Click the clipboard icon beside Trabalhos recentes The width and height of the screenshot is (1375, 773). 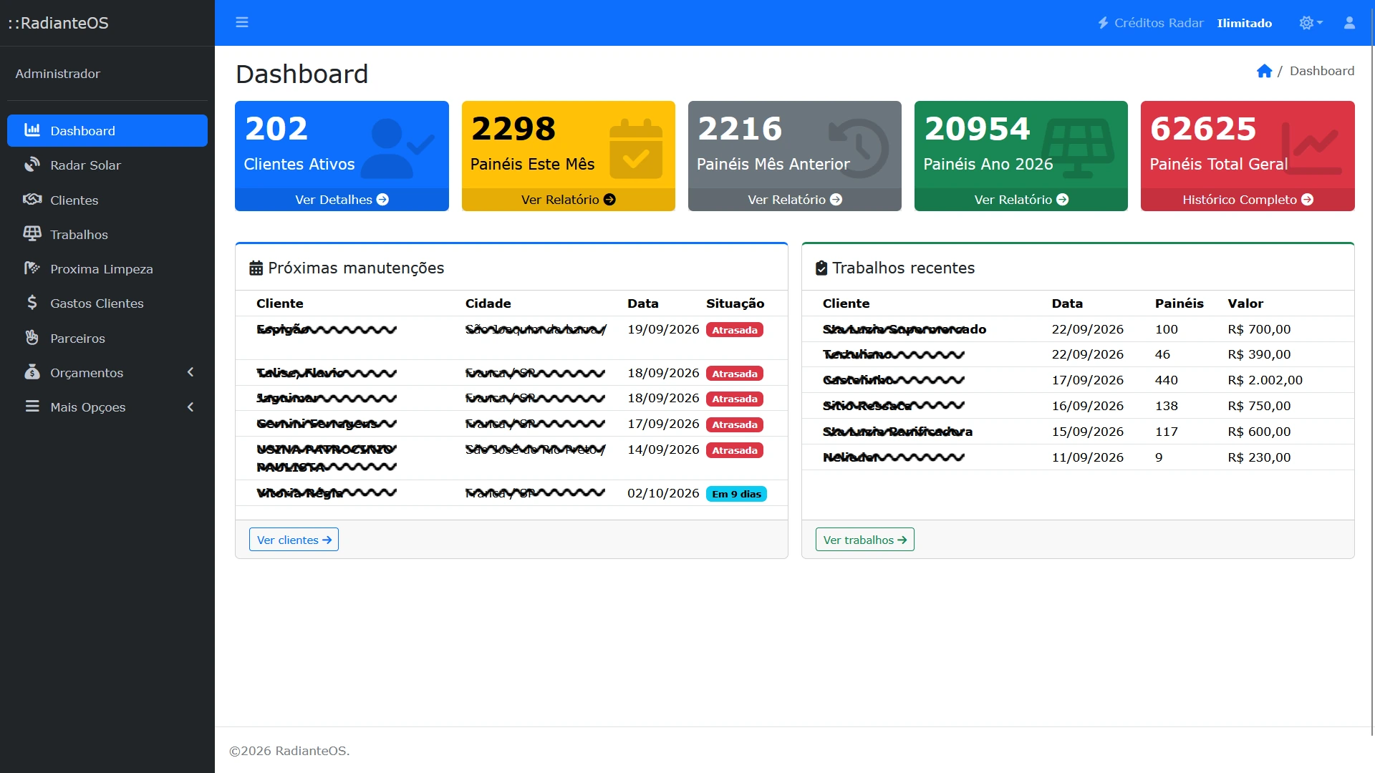(821, 268)
